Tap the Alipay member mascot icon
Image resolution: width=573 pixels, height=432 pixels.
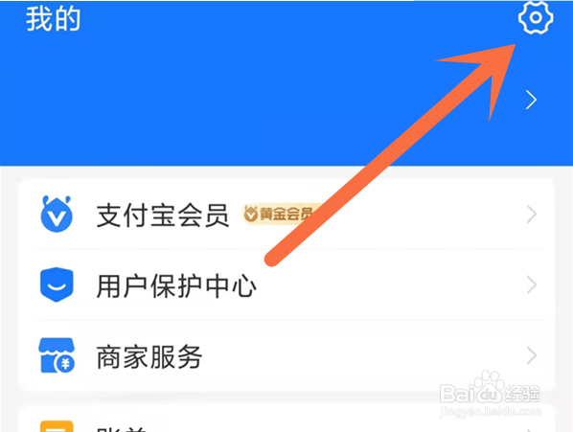[57, 214]
